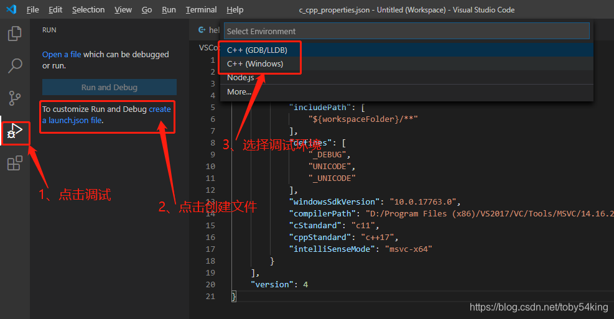This screenshot has width=614, height=319.
Task: Open the Help menu
Action: (x=235, y=10)
